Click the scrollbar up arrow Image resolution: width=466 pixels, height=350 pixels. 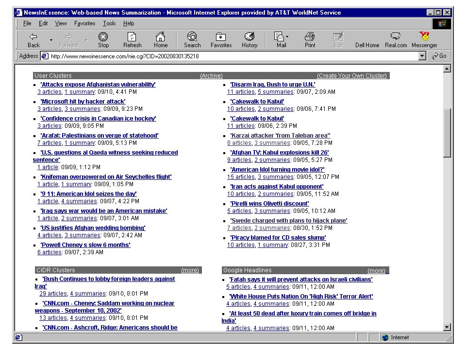click(447, 69)
